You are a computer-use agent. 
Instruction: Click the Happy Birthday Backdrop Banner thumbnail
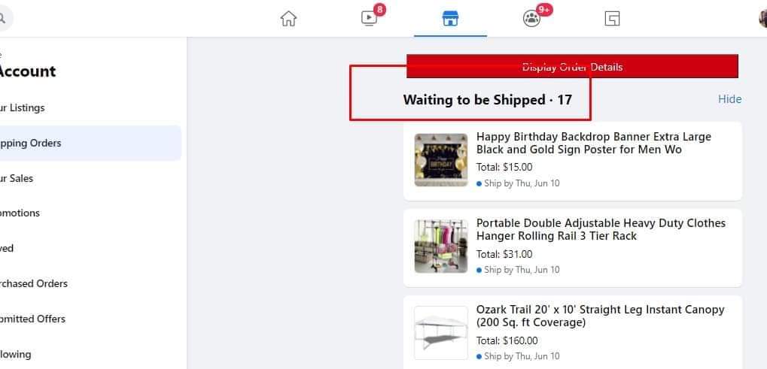[441, 160]
